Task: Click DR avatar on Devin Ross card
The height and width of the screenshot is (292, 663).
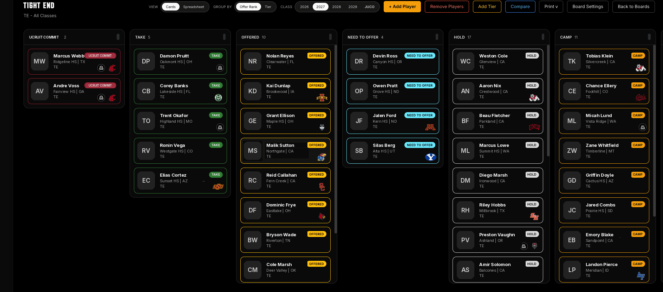Action: pyautogui.click(x=359, y=61)
